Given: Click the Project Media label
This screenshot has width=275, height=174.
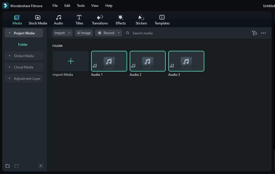Looking at the screenshot, I should point(24,33).
